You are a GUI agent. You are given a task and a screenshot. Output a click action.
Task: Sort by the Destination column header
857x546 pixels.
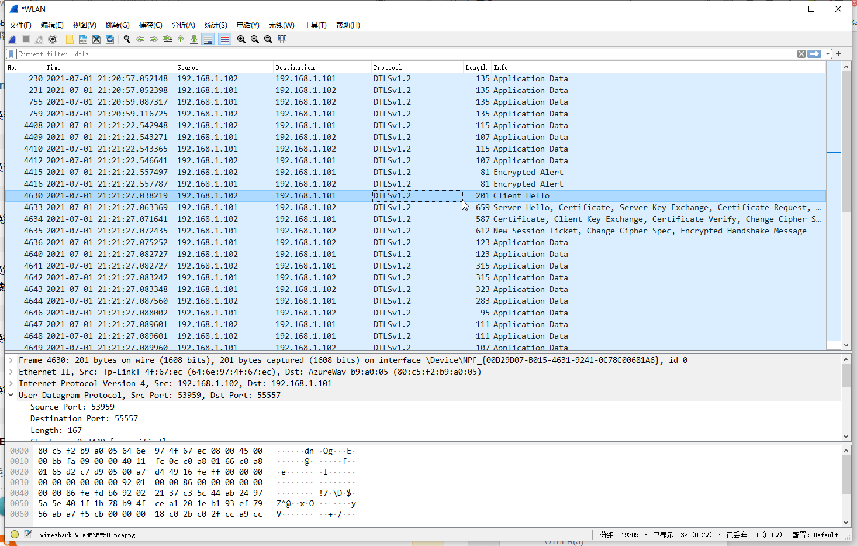[x=322, y=67]
